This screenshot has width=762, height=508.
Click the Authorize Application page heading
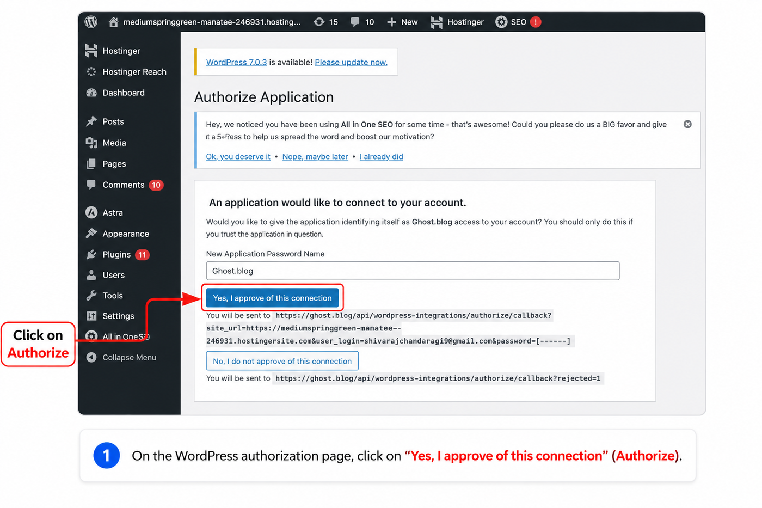264,97
